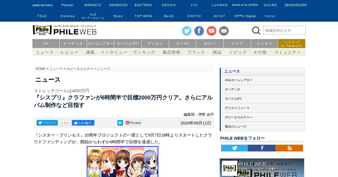Open デジカメニュース sidebar category
This screenshot has width=338, height=177.
(x=262, y=108)
